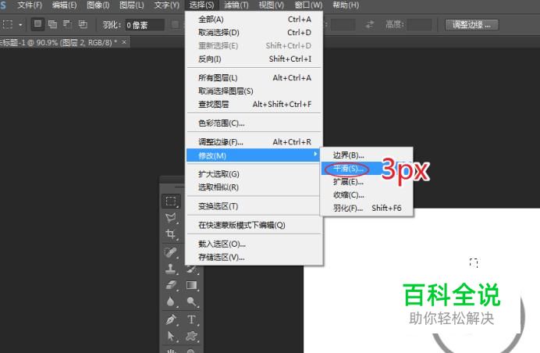
Task: Expand the 修改(M) submenu
Action: 254,155
